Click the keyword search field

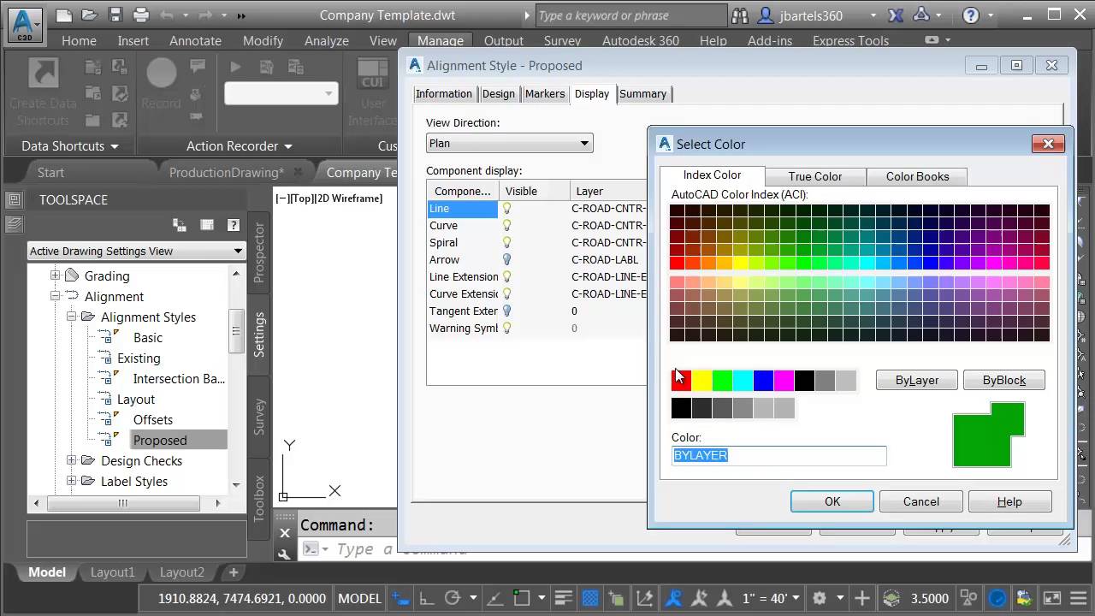point(630,15)
